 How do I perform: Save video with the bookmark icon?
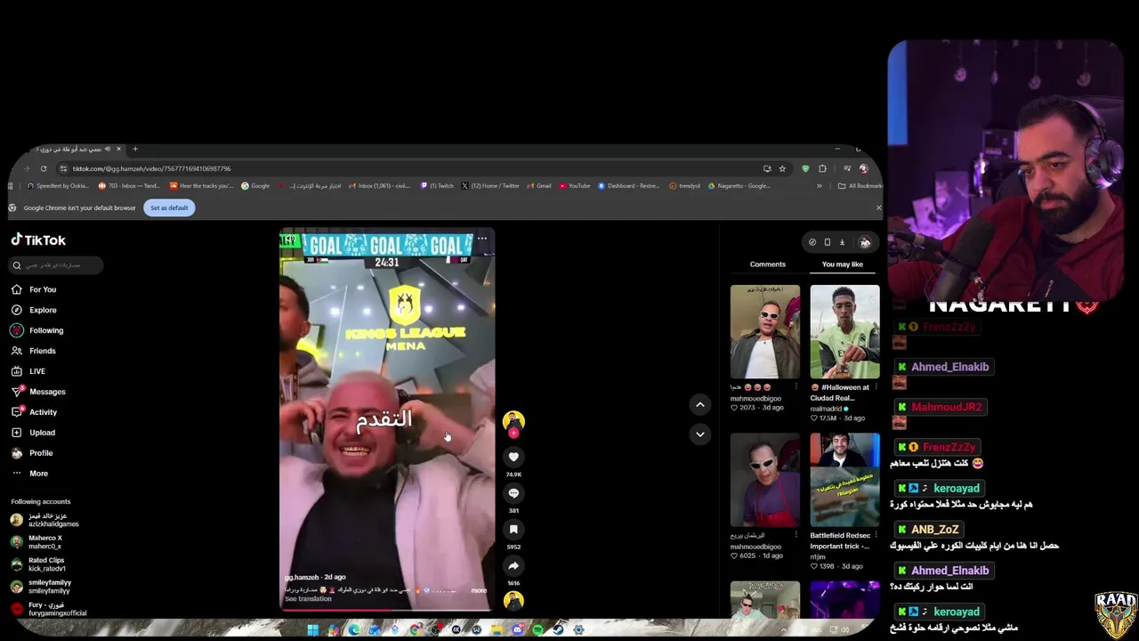point(513,530)
